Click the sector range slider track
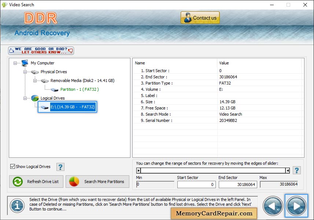314x220 pixels. coord(213,171)
